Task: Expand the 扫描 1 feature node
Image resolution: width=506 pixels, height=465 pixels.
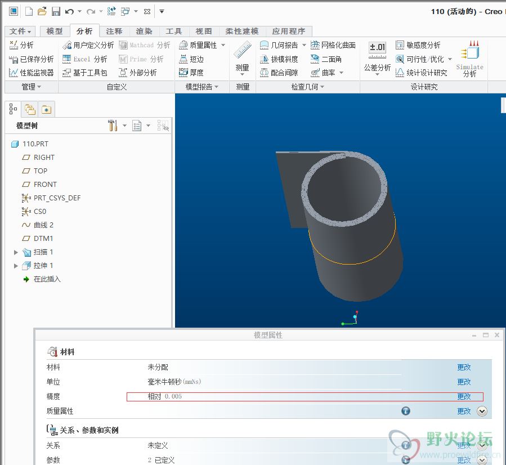Action: tap(16, 252)
